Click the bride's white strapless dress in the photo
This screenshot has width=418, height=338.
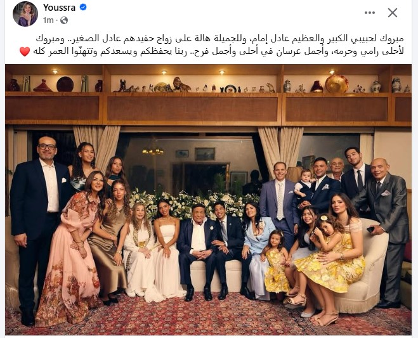click(x=167, y=263)
